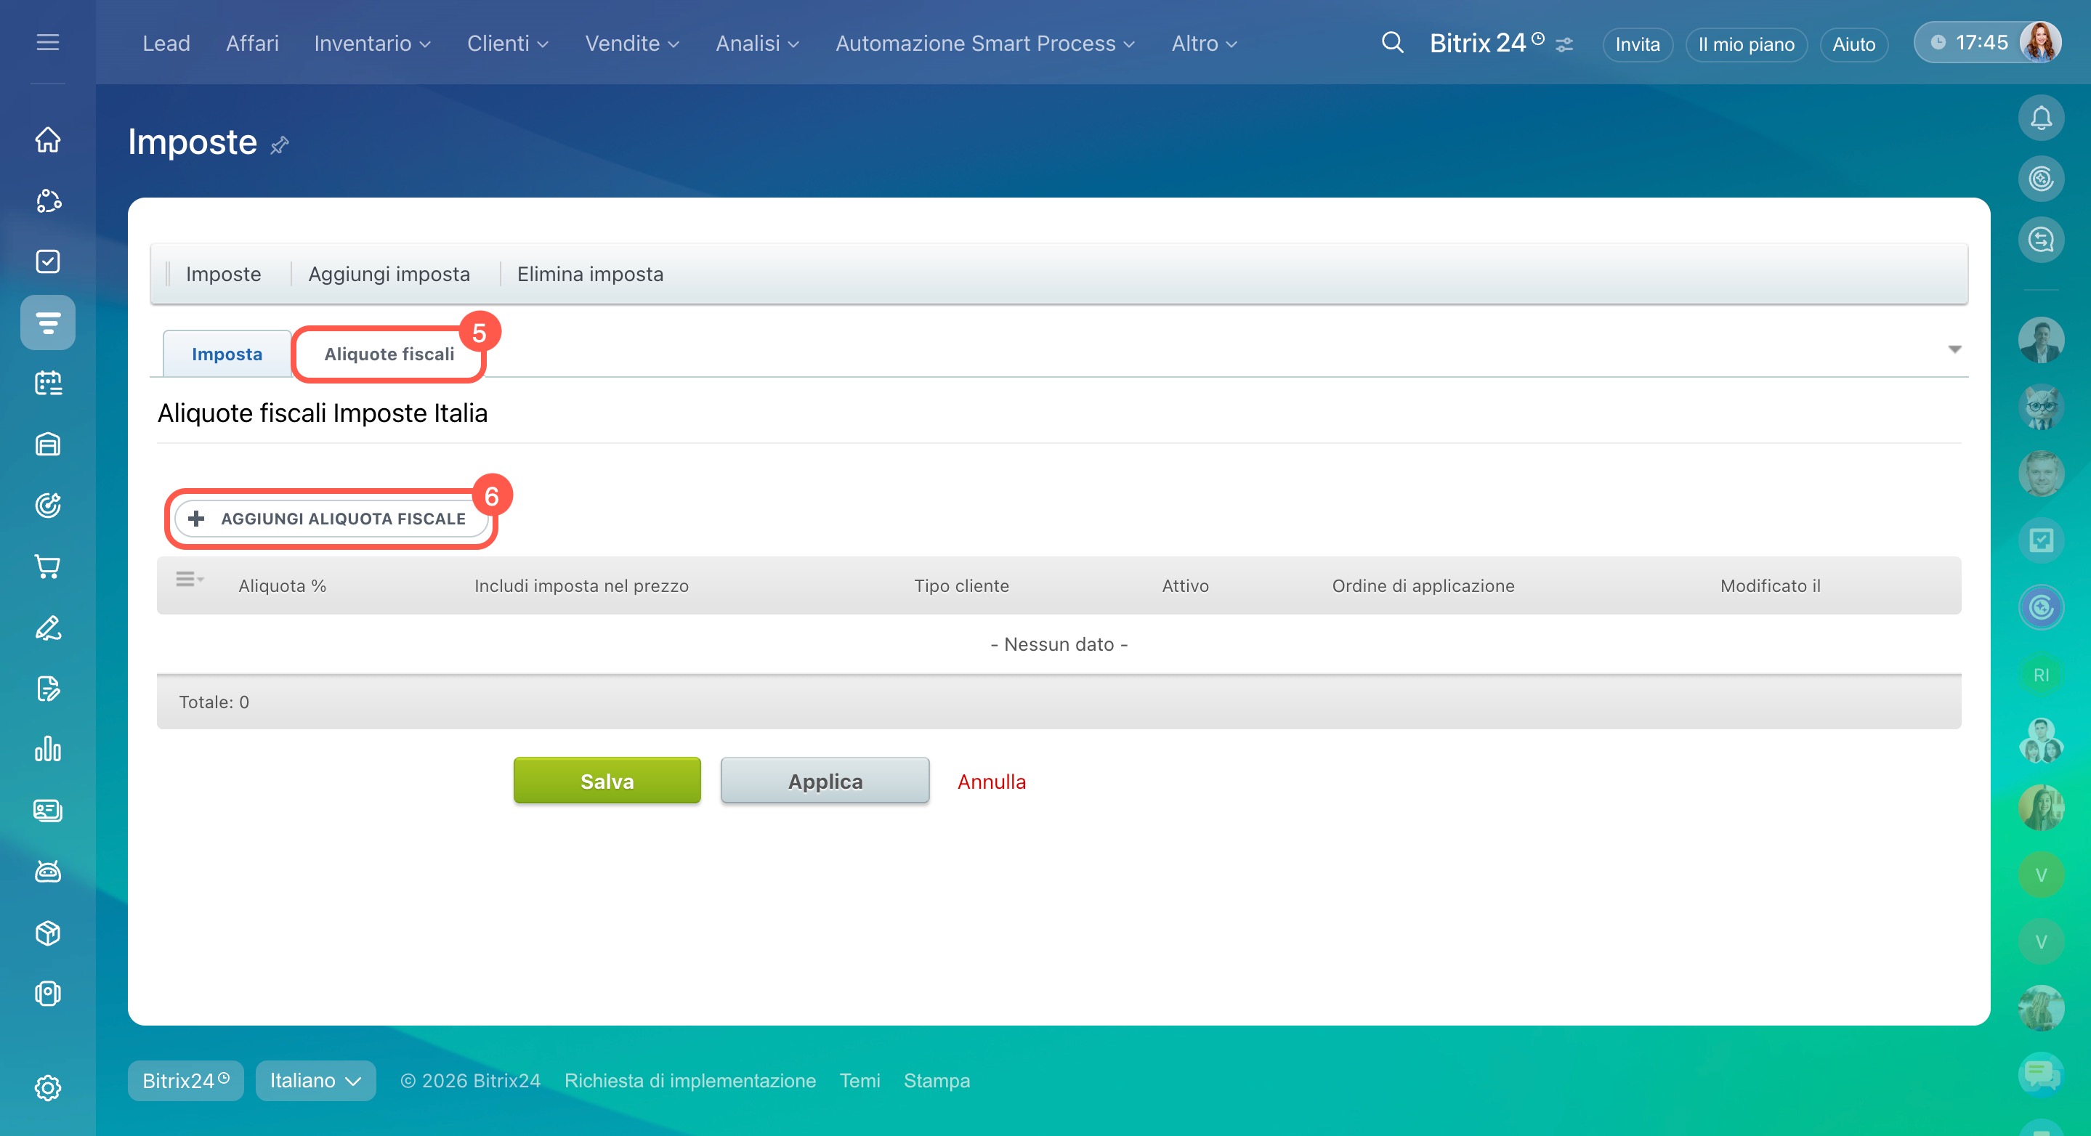The height and width of the screenshot is (1136, 2091).
Task: Open the home icon in left sidebar
Action: point(48,139)
